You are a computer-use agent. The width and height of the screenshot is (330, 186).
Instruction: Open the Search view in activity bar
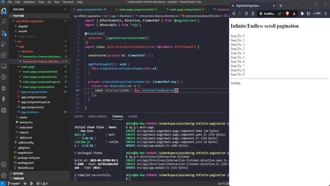(4, 22)
